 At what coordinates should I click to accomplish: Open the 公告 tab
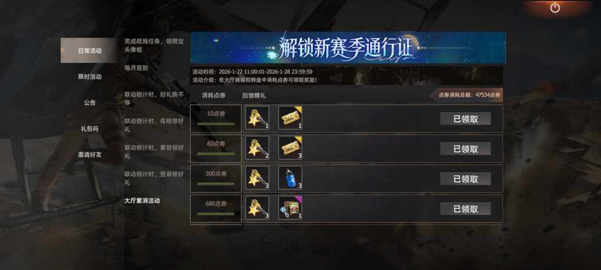[x=90, y=102]
